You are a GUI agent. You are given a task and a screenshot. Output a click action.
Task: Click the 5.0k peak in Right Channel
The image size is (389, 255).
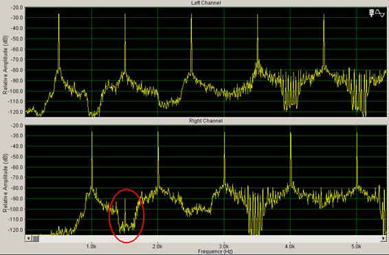(x=357, y=159)
